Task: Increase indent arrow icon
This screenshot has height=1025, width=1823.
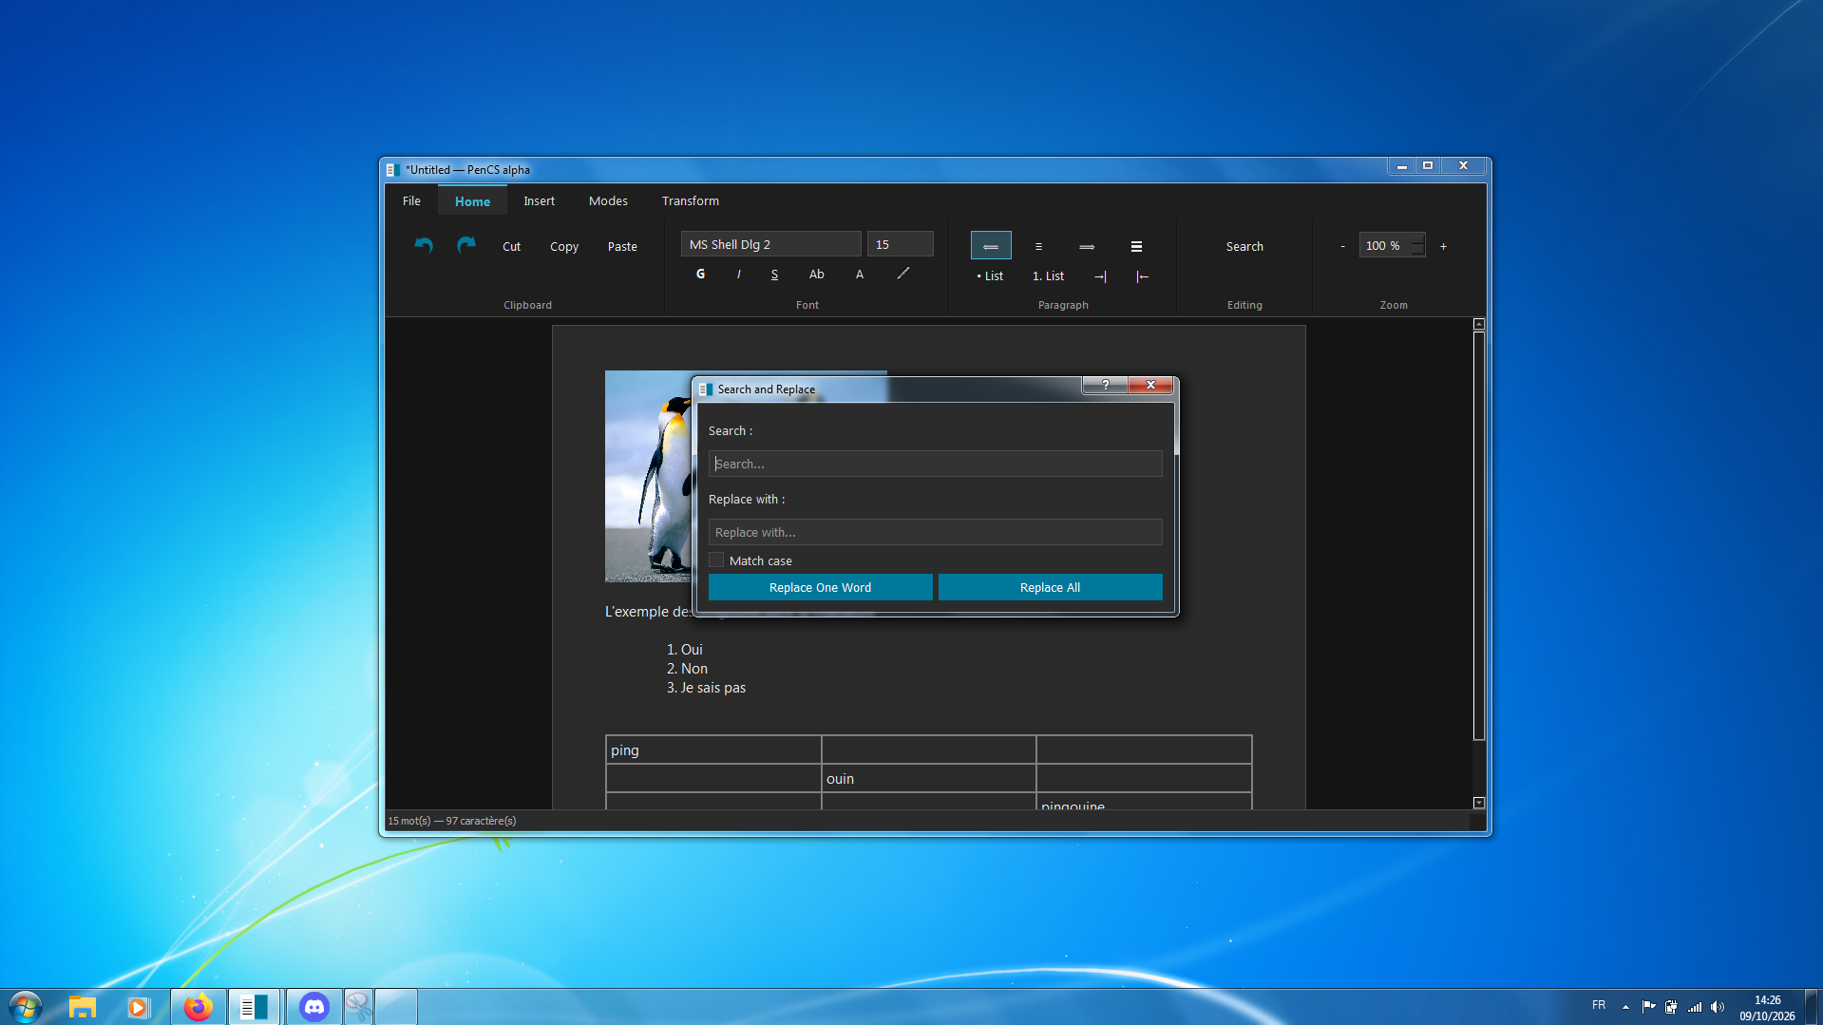Action: [x=1100, y=276]
